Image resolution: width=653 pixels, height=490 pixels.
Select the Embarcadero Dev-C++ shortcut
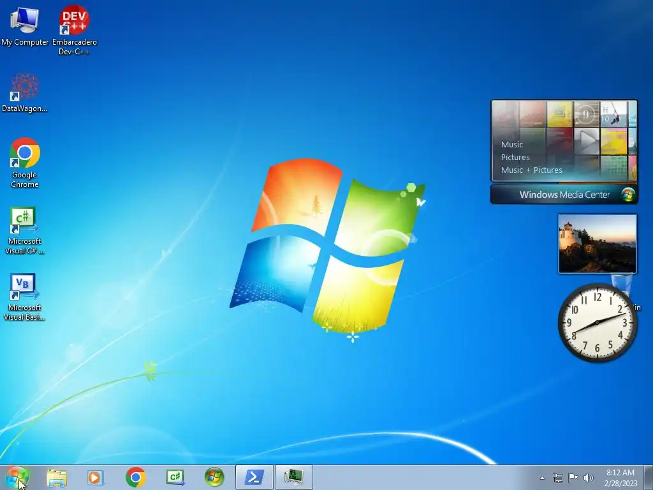(74, 30)
